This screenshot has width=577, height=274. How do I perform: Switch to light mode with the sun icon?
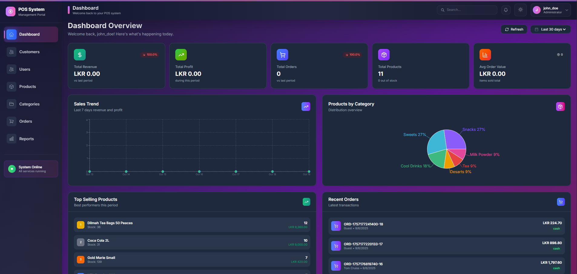pos(520,10)
